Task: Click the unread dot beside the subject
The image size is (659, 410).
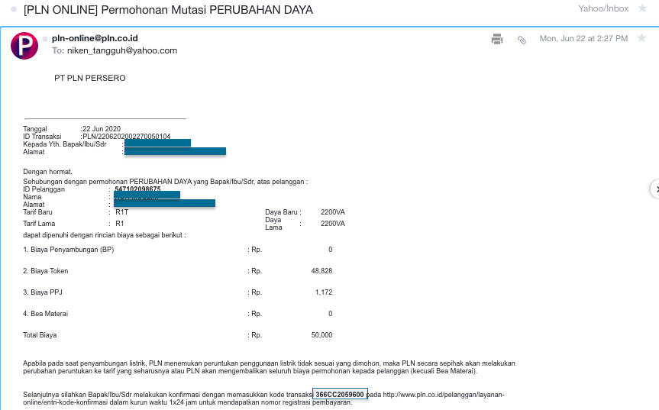Action: click(14, 9)
